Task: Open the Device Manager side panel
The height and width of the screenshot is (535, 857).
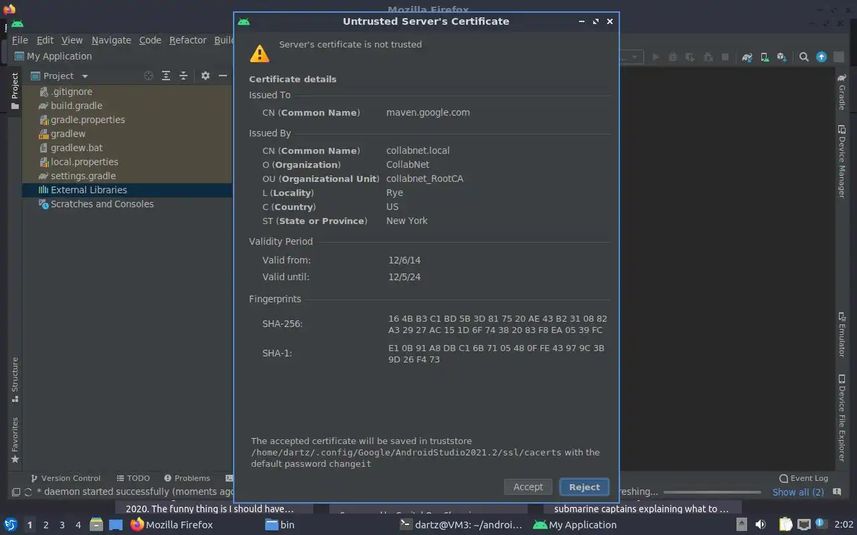Action: click(842, 161)
